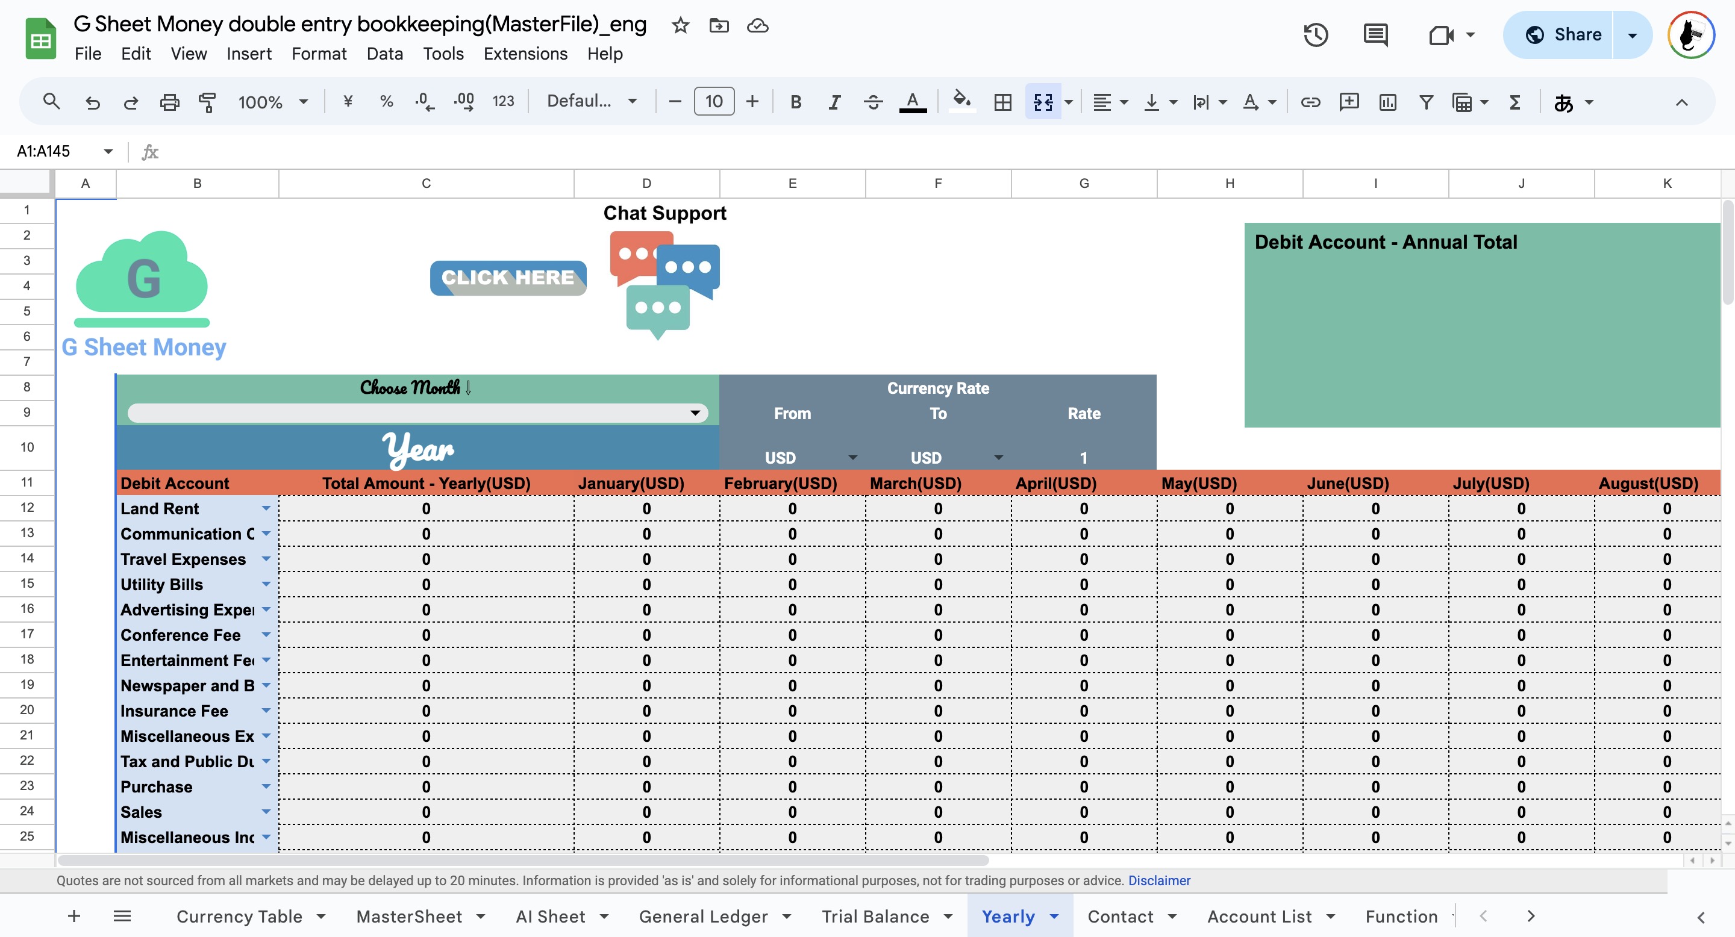
Task: Click the insert link icon
Action: [1310, 102]
